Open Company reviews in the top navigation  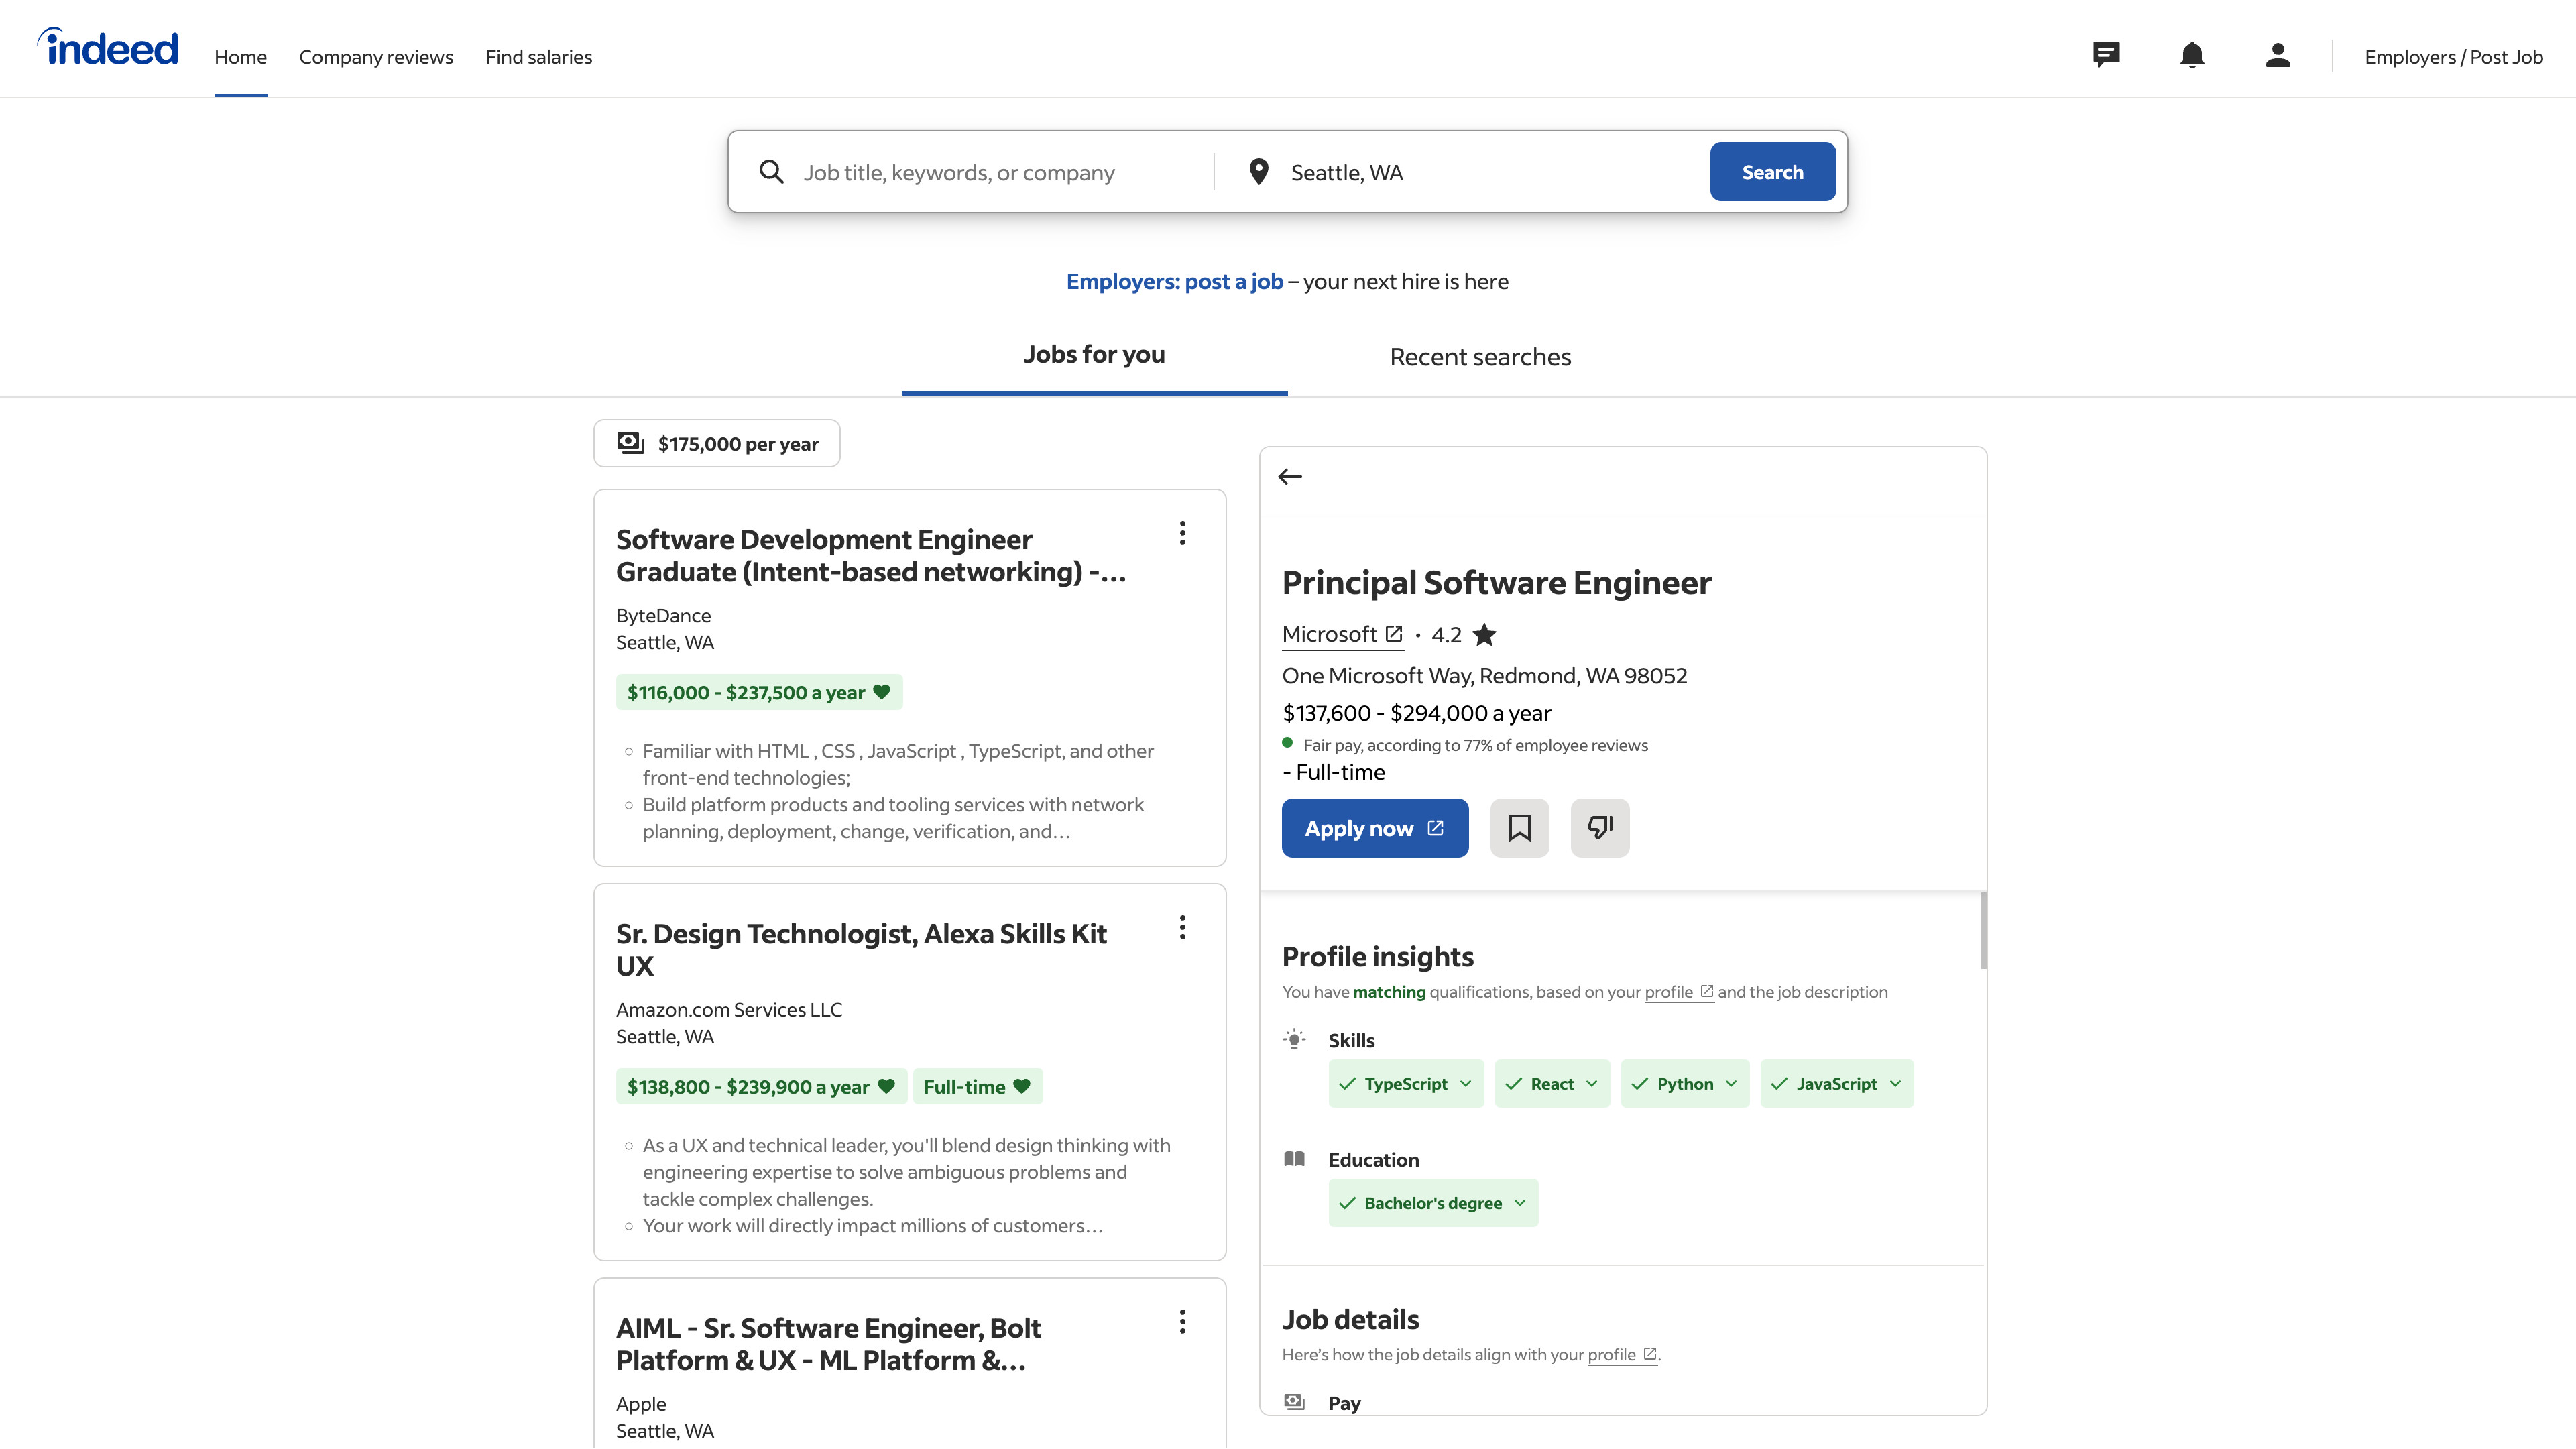(376, 57)
